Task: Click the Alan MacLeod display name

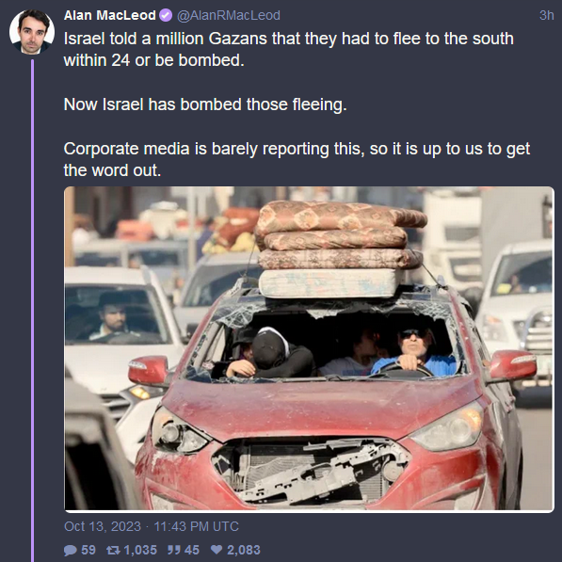Action: (x=110, y=15)
